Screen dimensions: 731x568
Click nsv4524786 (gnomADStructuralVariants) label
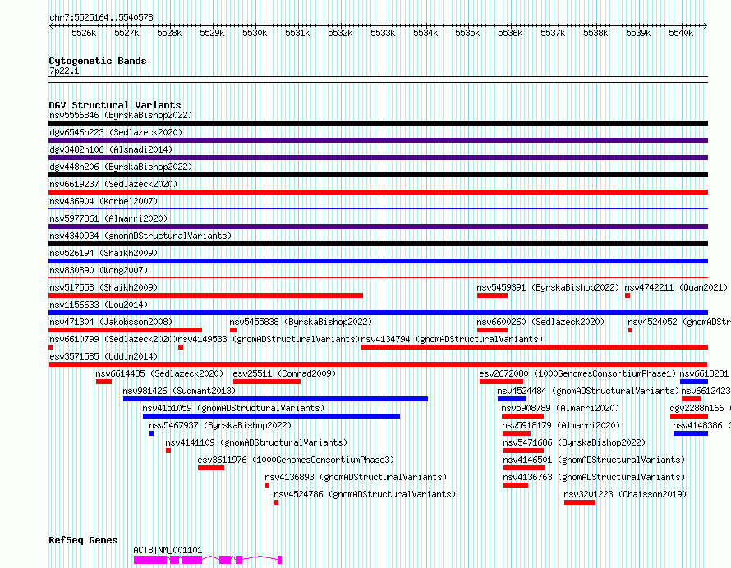tap(365, 494)
